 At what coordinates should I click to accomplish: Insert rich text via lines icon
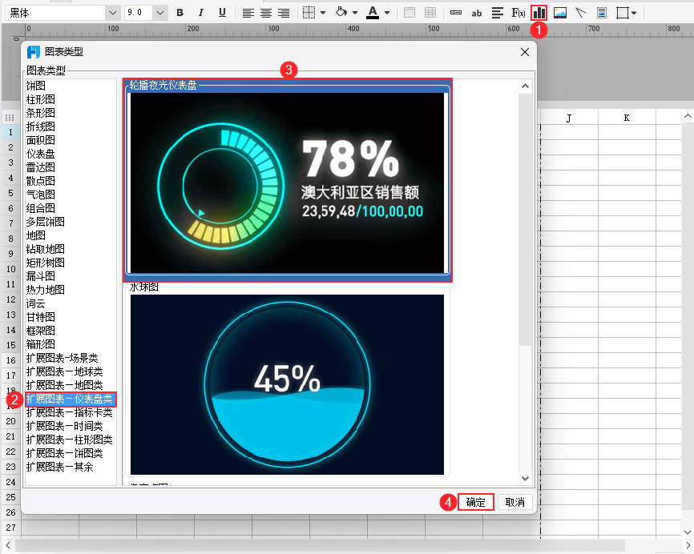pyautogui.click(x=498, y=13)
